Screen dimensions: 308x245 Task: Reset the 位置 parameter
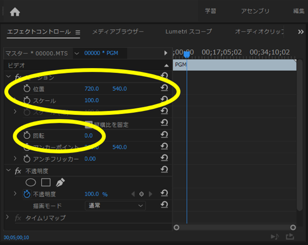point(165,88)
